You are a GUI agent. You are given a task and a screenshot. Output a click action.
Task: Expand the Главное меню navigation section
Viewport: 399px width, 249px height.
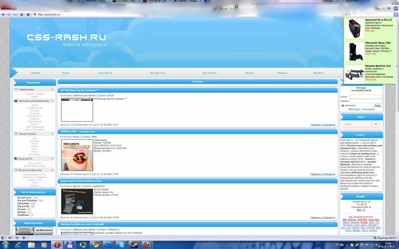52,90
